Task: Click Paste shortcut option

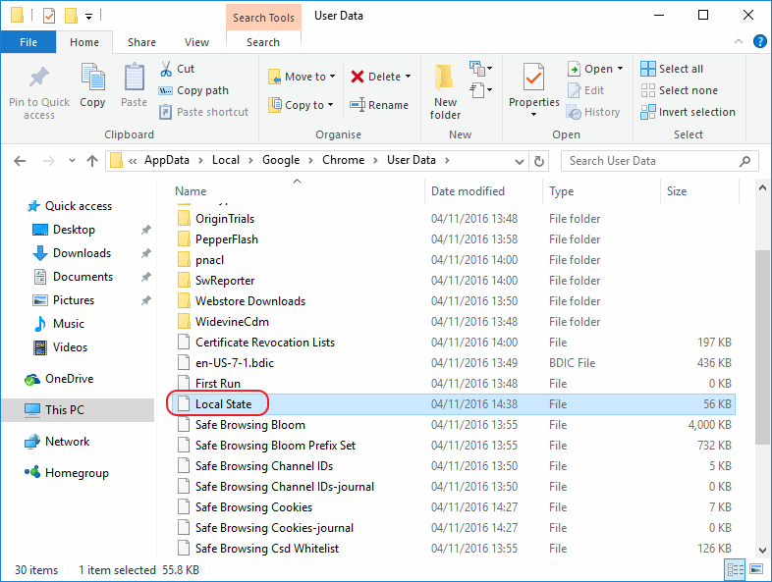Action: tap(203, 112)
